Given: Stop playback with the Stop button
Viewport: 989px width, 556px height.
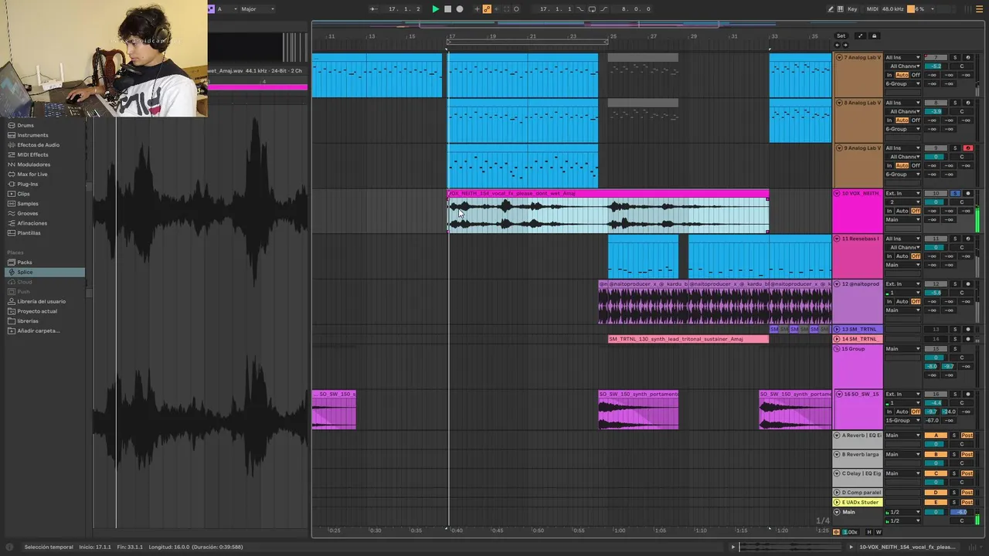Looking at the screenshot, I should [447, 9].
